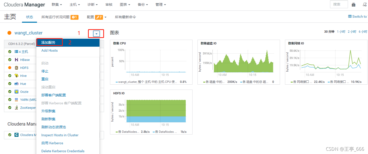Image resolution: width=368 pixels, height=154 pixels.
Task: Choose 刷新动态资源池 menu item
Action: point(53,127)
